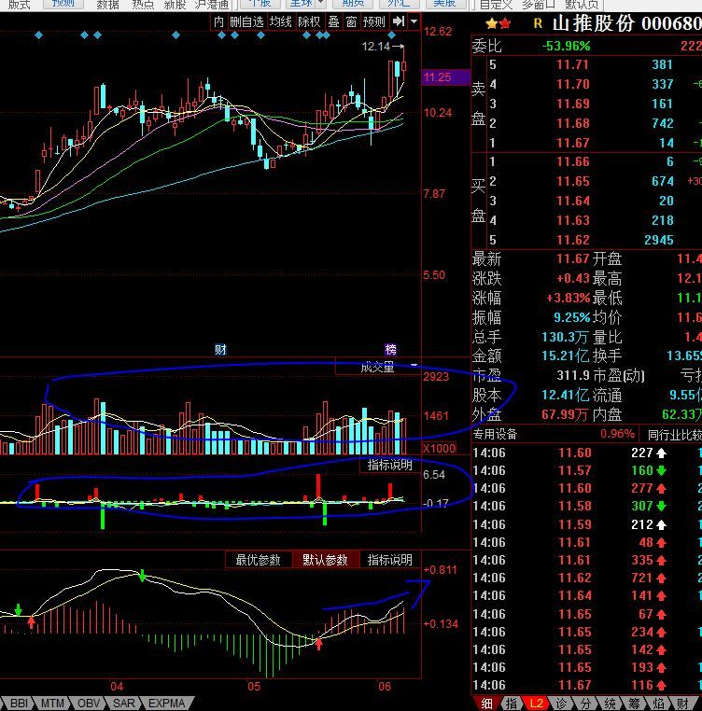The height and width of the screenshot is (711, 702).
Task: Enable the L2 data tab
Action: tap(537, 703)
